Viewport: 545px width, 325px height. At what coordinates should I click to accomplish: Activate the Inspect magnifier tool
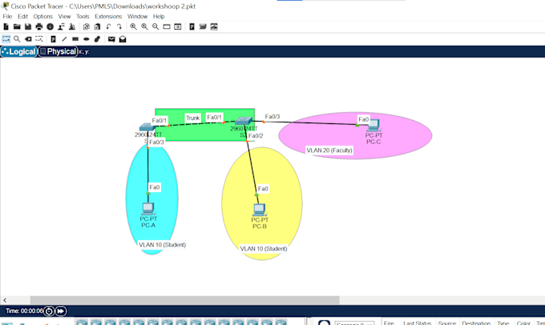[x=17, y=39]
